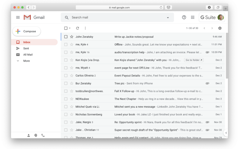Select the Carlos Oliveira email checkbox

(66, 76)
